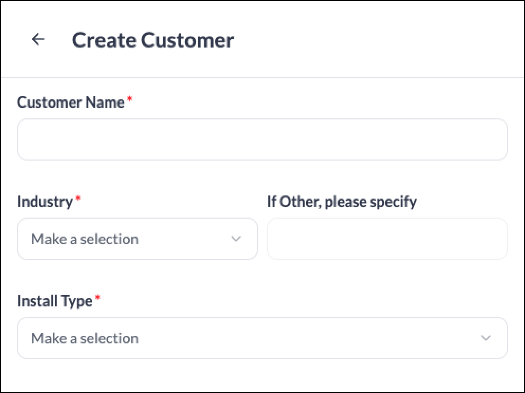Go back using the left arrow icon
The width and height of the screenshot is (525, 393).
click(x=38, y=39)
